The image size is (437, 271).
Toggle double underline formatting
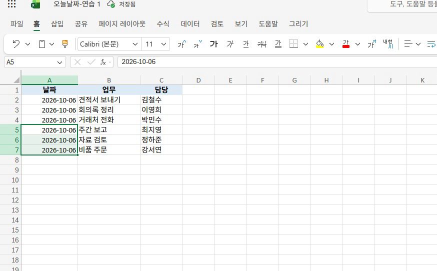[278, 44]
